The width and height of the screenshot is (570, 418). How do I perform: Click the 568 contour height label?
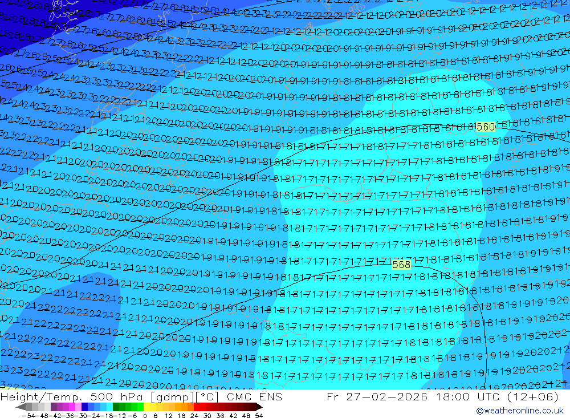tap(401, 265)
